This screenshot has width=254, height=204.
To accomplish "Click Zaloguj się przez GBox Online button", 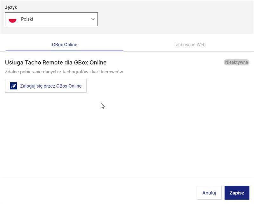I will click(46, 86).
